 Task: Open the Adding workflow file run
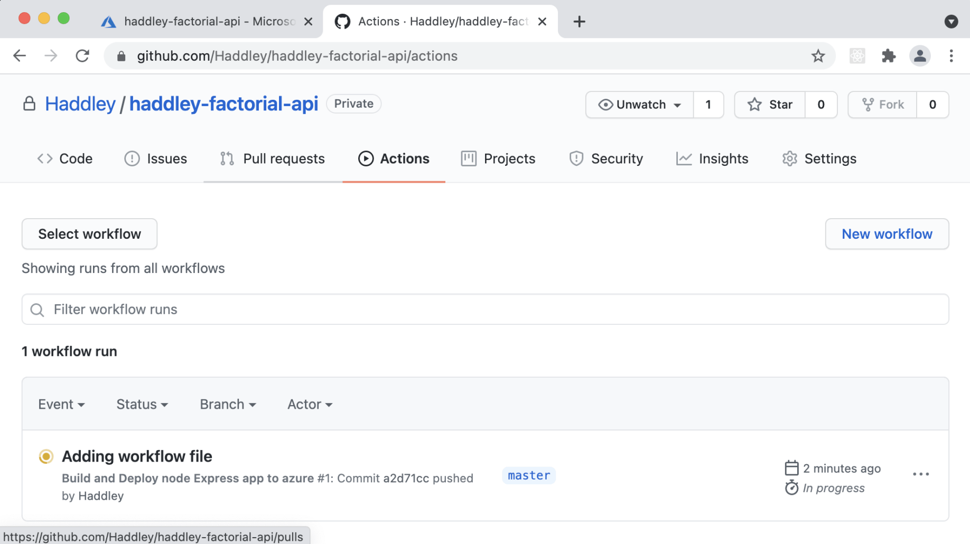[x=137, y=456]
